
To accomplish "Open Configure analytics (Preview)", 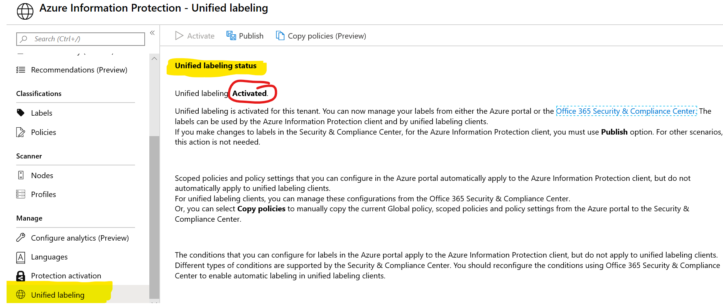I will (80, 238).
